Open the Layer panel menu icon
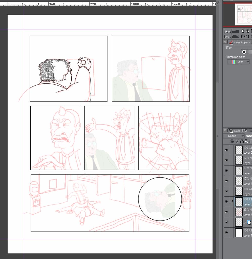 [225, 130]
